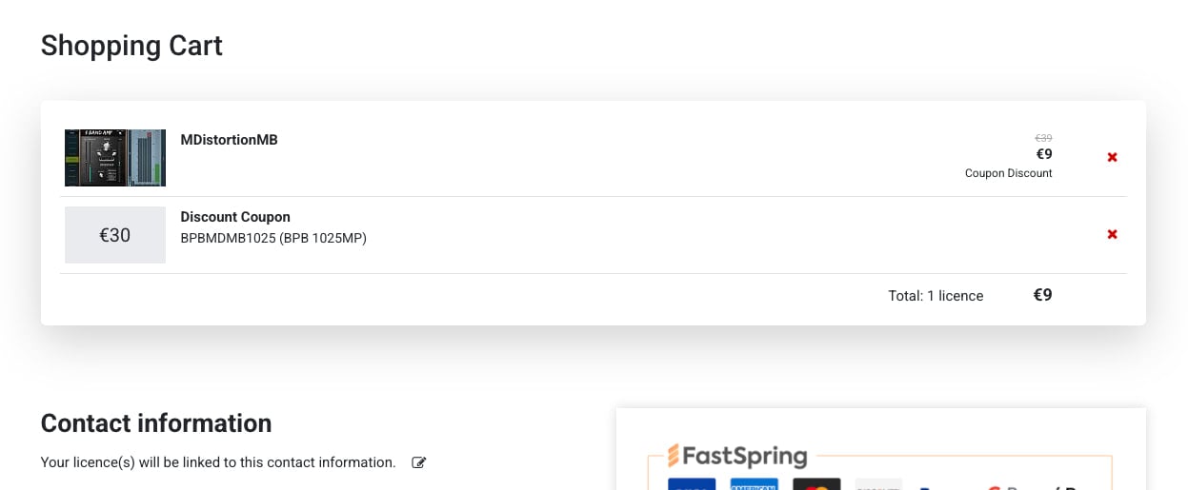1188x490 pixels.
Task: Click the bold €9 cart total
Action: [1042, 295]
